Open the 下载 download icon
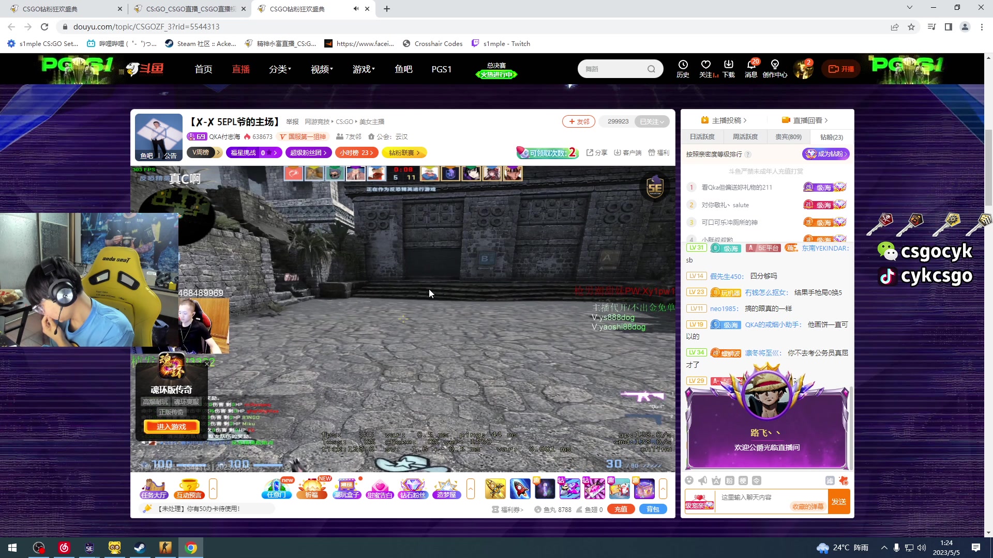Screen dimensions: 993x558 click(729, 68)
